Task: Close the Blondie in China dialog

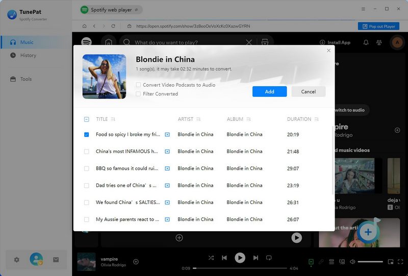Action: 328,51
